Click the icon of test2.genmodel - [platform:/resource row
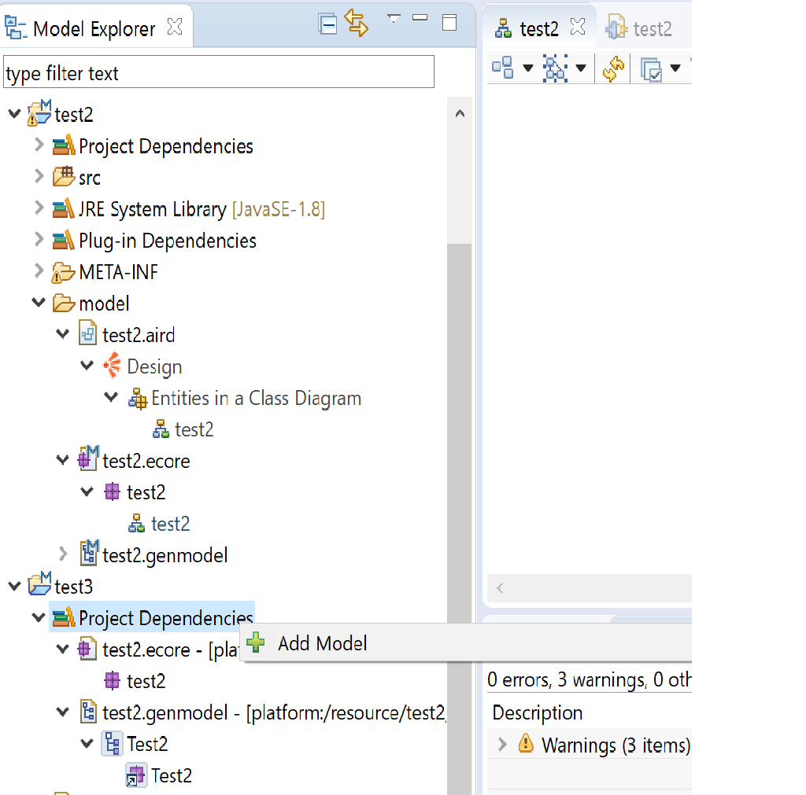The width and height of the screenshot is (806, 795). [x=88, y=712]
